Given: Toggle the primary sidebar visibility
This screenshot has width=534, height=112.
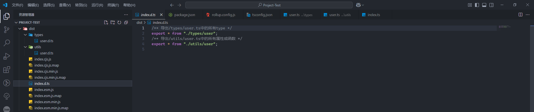Looking at the screenshot, I should [x=477, y=5].
